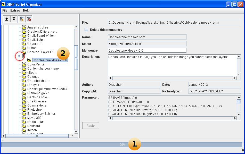
Task: Click the Copyright field Graechan
Action: [134, 91]
